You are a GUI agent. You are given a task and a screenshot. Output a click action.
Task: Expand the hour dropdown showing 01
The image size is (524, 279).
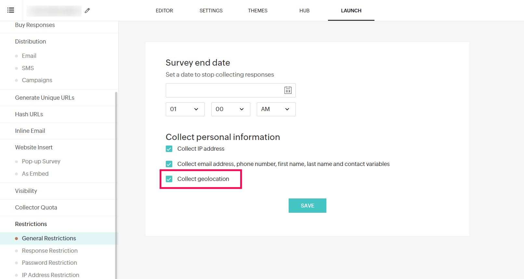tap(185, 109)
